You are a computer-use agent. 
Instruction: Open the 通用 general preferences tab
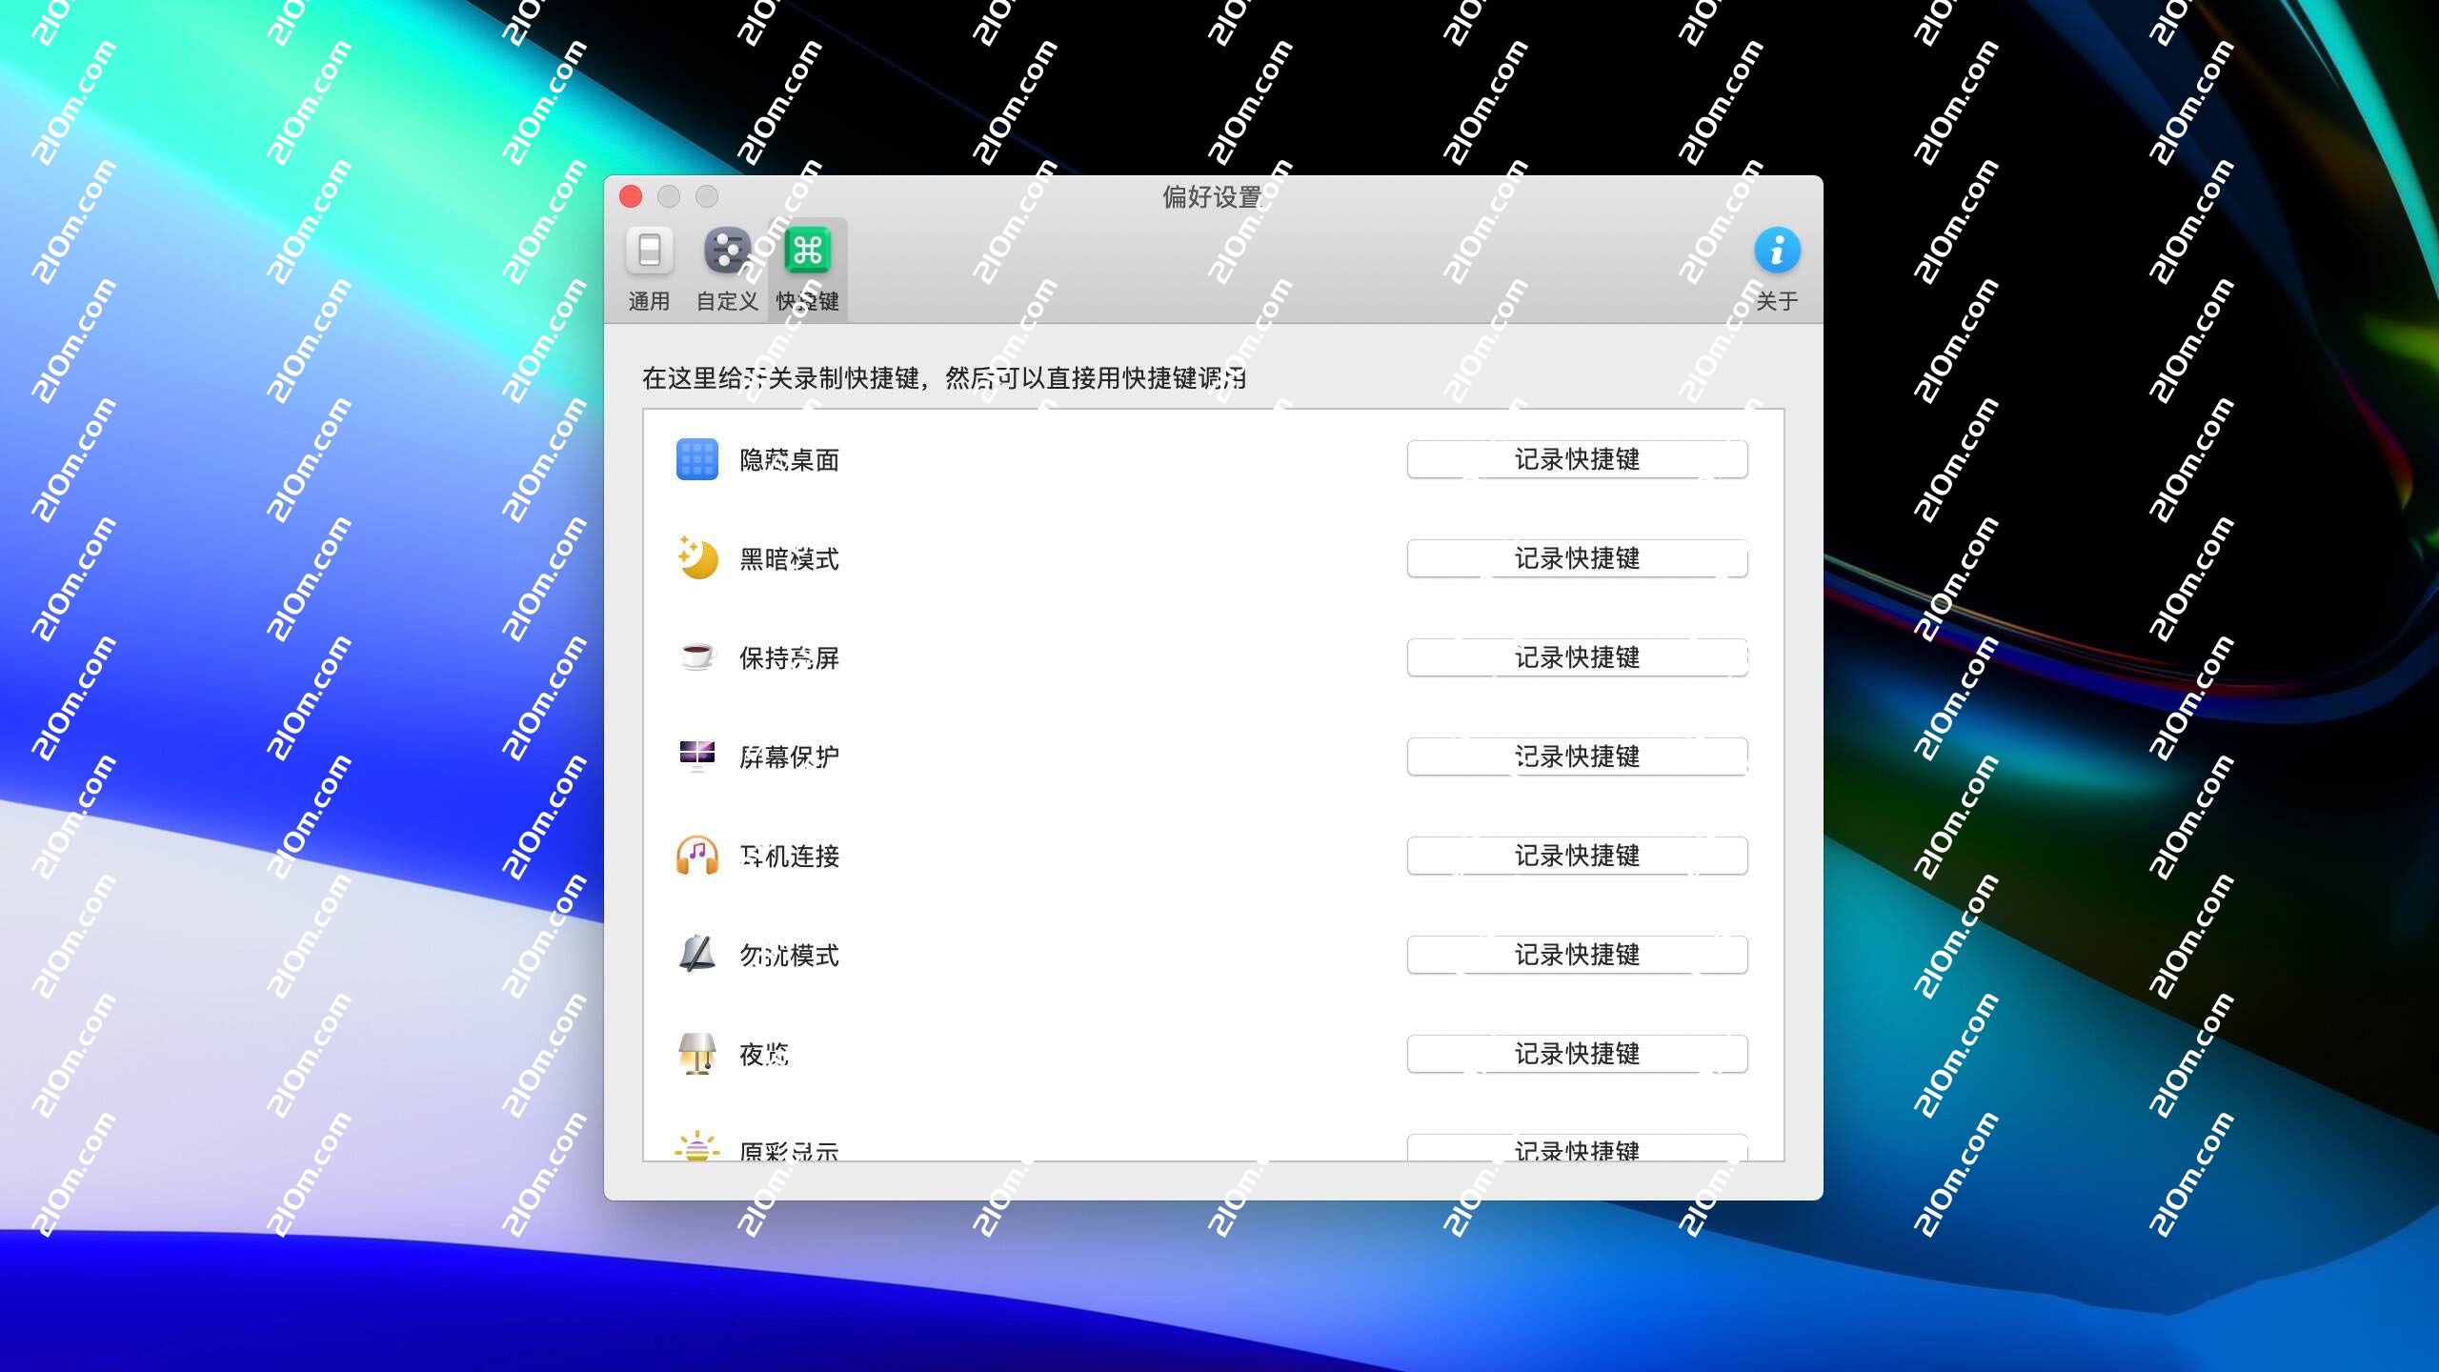pyautogui.click(x=649, y=270)
